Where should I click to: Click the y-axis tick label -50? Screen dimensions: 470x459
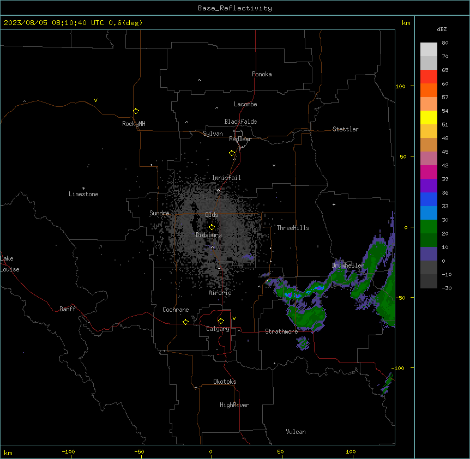click(400, 298)
